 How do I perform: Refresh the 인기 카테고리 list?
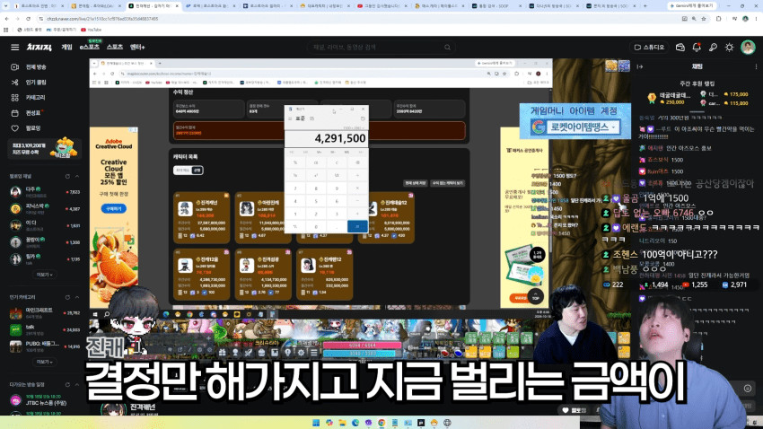coord(67,297)
